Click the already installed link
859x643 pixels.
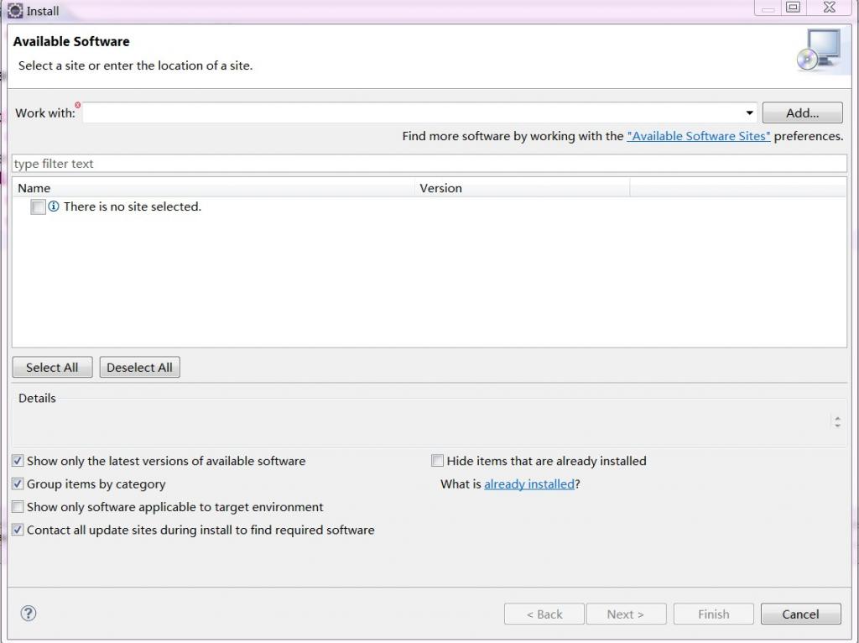[x=529, y=484]
